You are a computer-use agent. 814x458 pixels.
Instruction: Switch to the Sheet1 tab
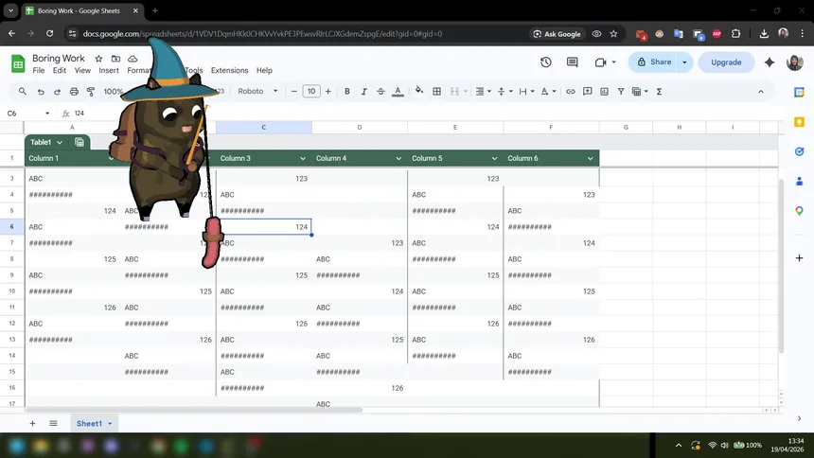(90, 423)
